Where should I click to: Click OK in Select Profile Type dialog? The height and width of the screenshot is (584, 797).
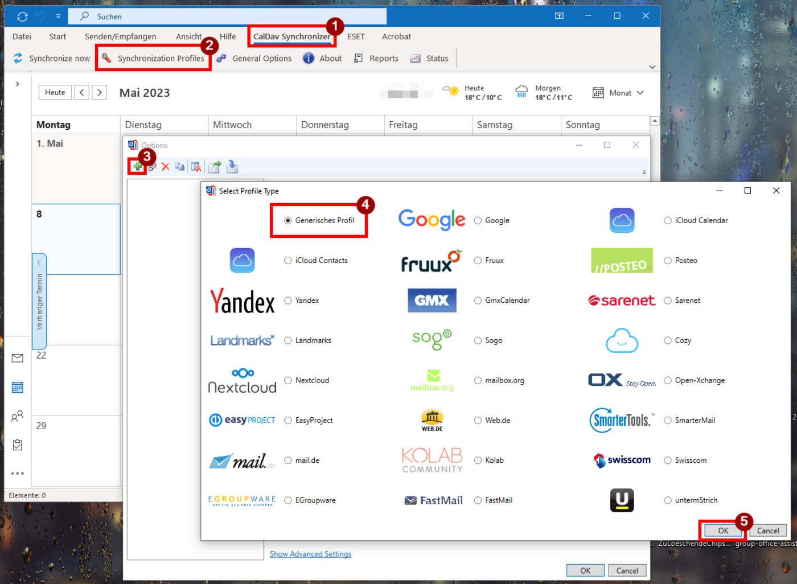[723, 530]
